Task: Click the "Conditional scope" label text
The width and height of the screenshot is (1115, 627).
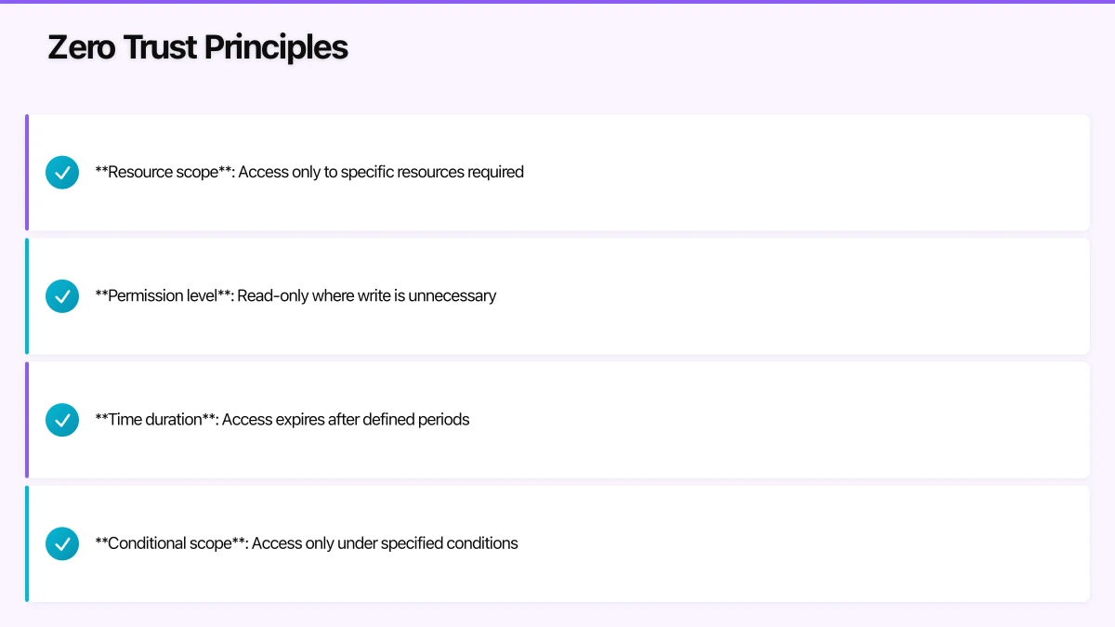Action: (169, 543)
